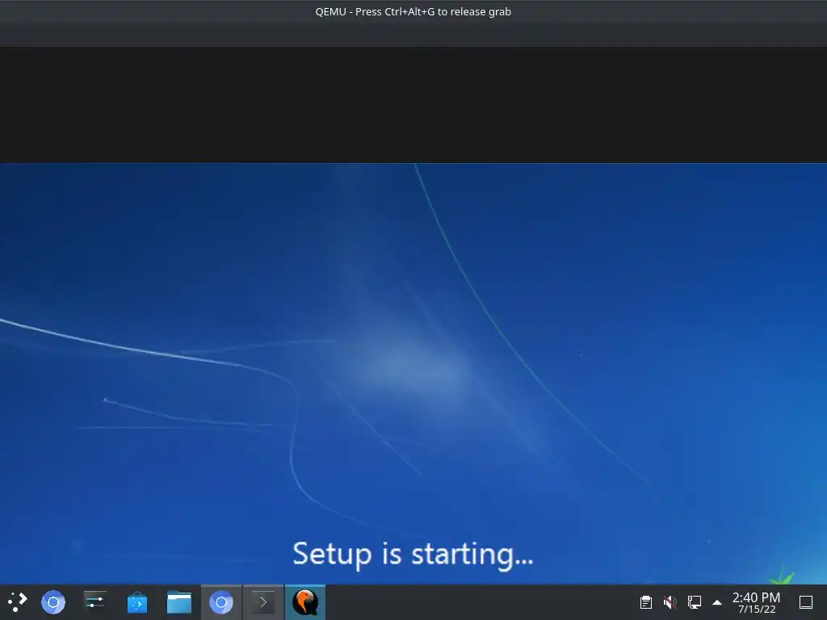The image size is (827, 620).
Task: Open the 2:40 PM clock calendar
Action: click(756, 602)
